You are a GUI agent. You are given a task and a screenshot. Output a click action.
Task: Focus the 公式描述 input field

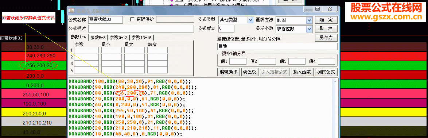pos(141,28)
